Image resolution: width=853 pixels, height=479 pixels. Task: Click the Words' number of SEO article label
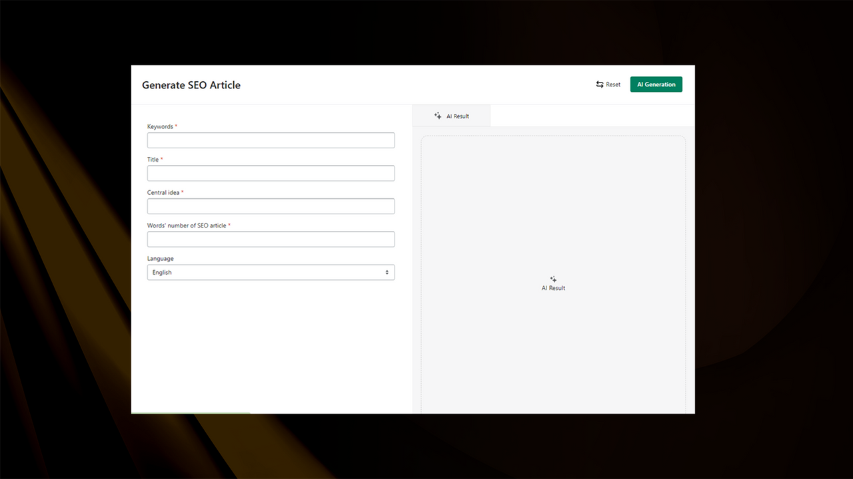tap(187, 226)
